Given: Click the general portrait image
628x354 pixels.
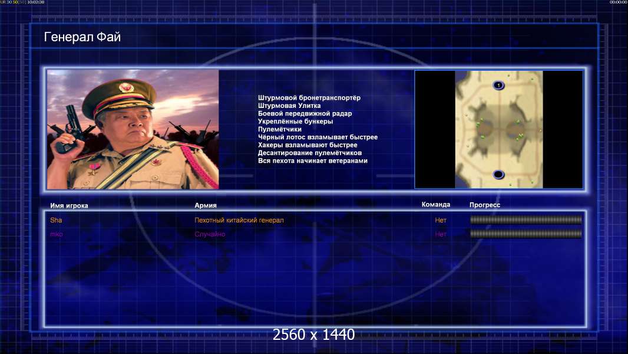Looking at the screenshot, I should [133, 129].
